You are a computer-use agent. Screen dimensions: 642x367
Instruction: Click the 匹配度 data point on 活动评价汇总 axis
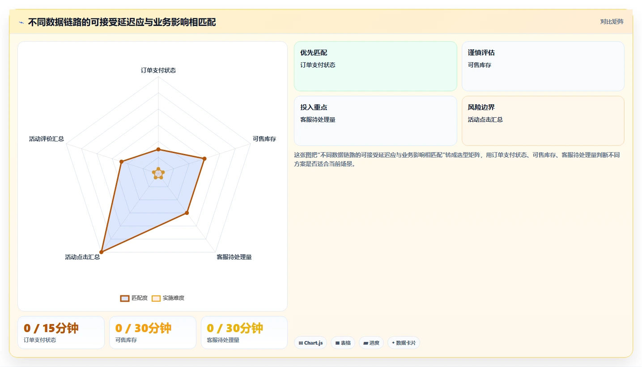tap(121, 162)
